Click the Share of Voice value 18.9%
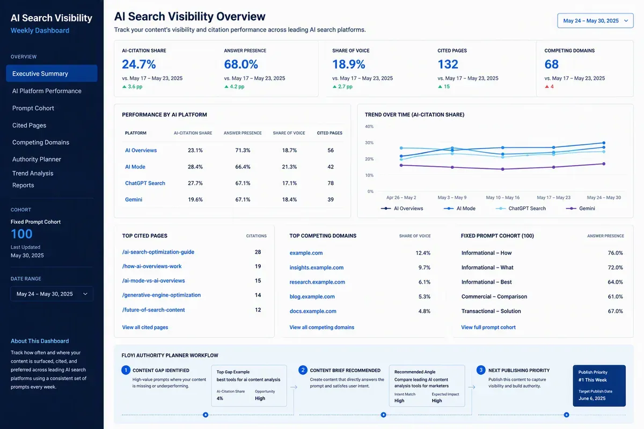The width and height of the screenshot is (644, 429). point(349,64)
